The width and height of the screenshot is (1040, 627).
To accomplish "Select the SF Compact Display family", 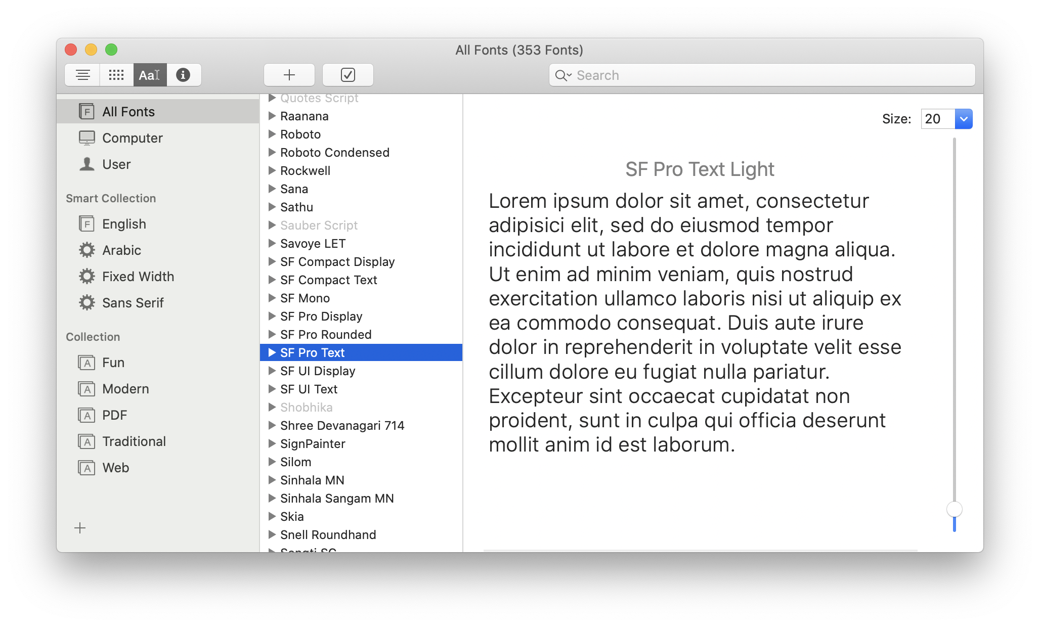I will pos(361,262).
